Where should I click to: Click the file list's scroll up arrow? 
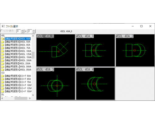(x=33, y=36)
